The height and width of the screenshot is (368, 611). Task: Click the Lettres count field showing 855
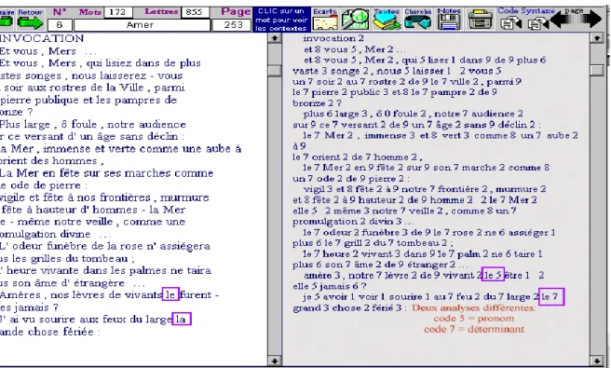195,12
